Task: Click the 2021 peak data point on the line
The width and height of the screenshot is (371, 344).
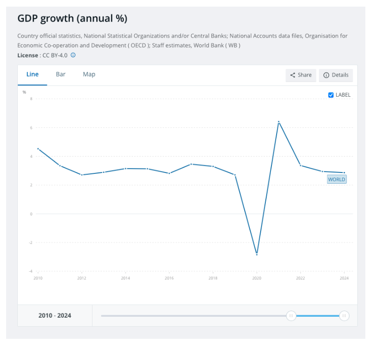Action: [x=278, y=122]
